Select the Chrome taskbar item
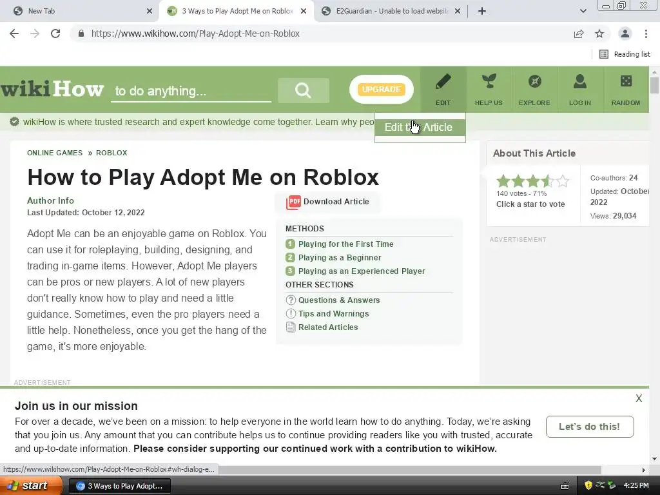The image size is (660, 495). coord(119,486)
